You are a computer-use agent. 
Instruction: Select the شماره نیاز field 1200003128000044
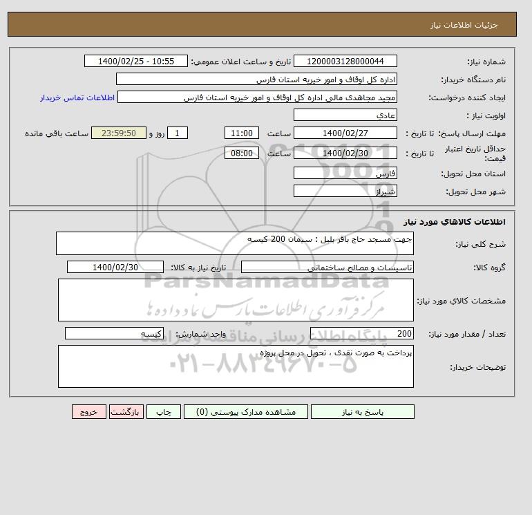[x=345, y=61]
